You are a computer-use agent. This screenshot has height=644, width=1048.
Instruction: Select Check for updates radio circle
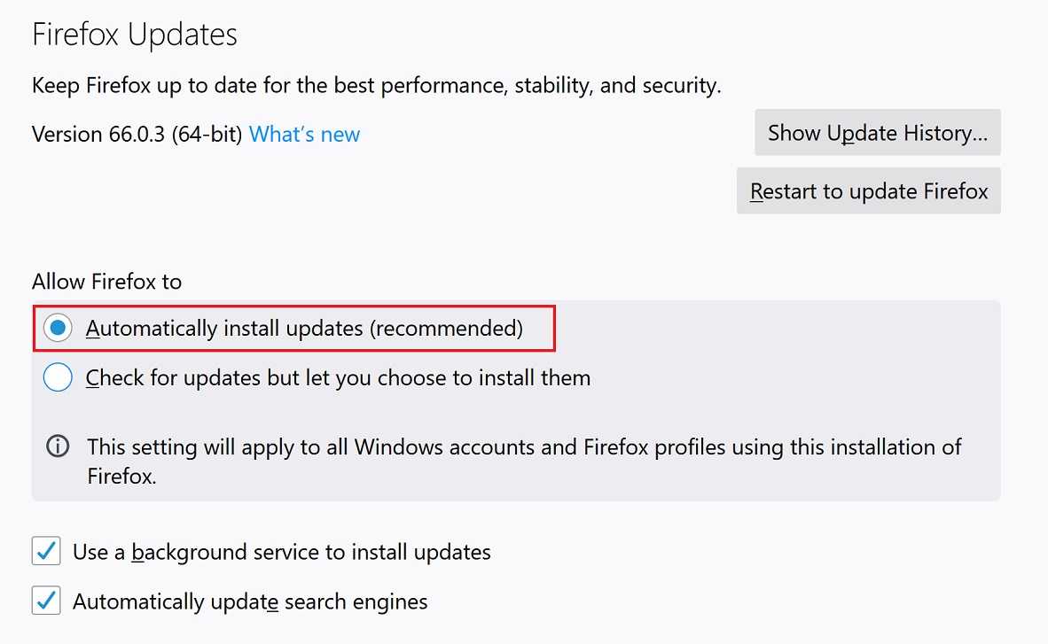point(58,377)
